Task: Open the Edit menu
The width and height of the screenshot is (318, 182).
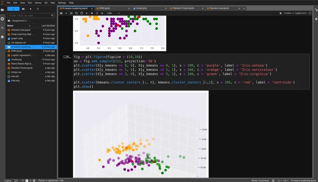Action: 15,3
